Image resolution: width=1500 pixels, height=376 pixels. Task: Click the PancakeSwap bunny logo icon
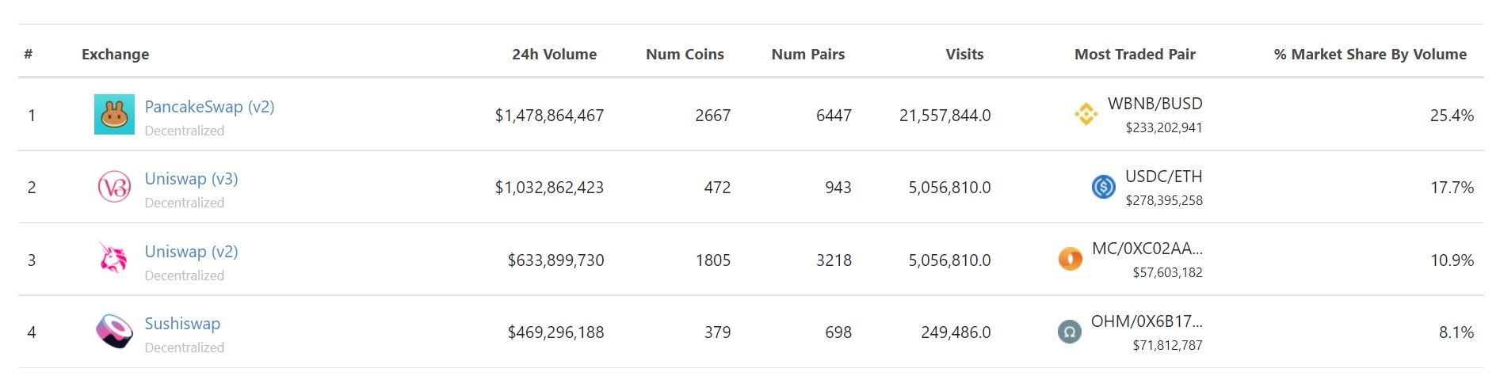pos(114,115)
